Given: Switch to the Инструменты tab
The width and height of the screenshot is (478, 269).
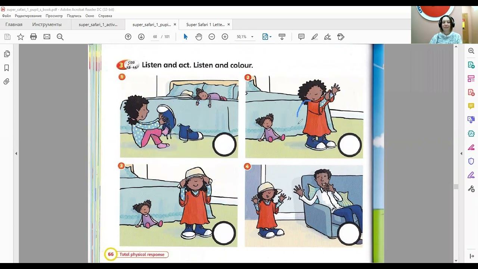Looking at the screenshot, I should click(47, 25).
